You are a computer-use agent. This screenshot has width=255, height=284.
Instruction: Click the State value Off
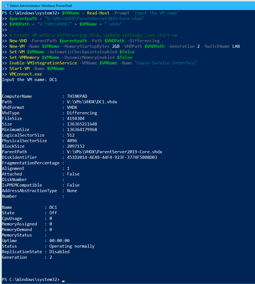point(53,213)
